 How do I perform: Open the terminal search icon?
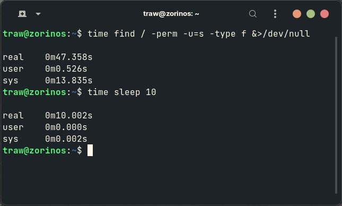coord(253,14)
